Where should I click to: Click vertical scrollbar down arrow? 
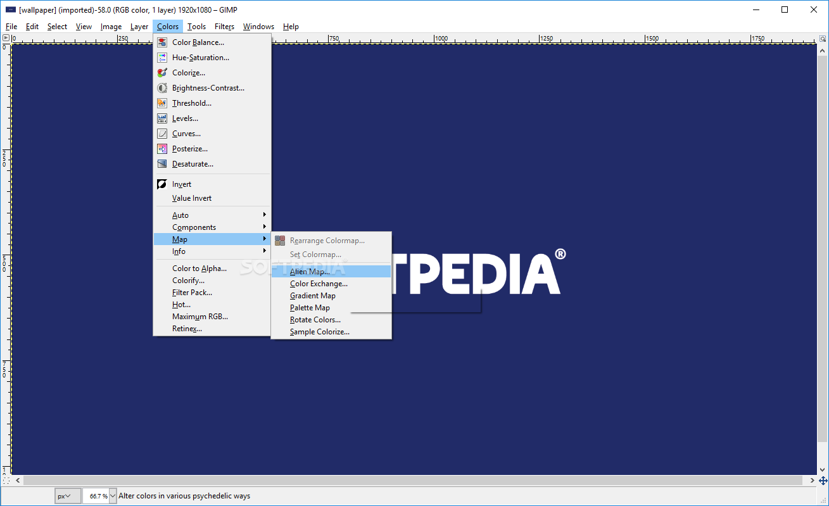pyautogui.click(x=823, y=470)
